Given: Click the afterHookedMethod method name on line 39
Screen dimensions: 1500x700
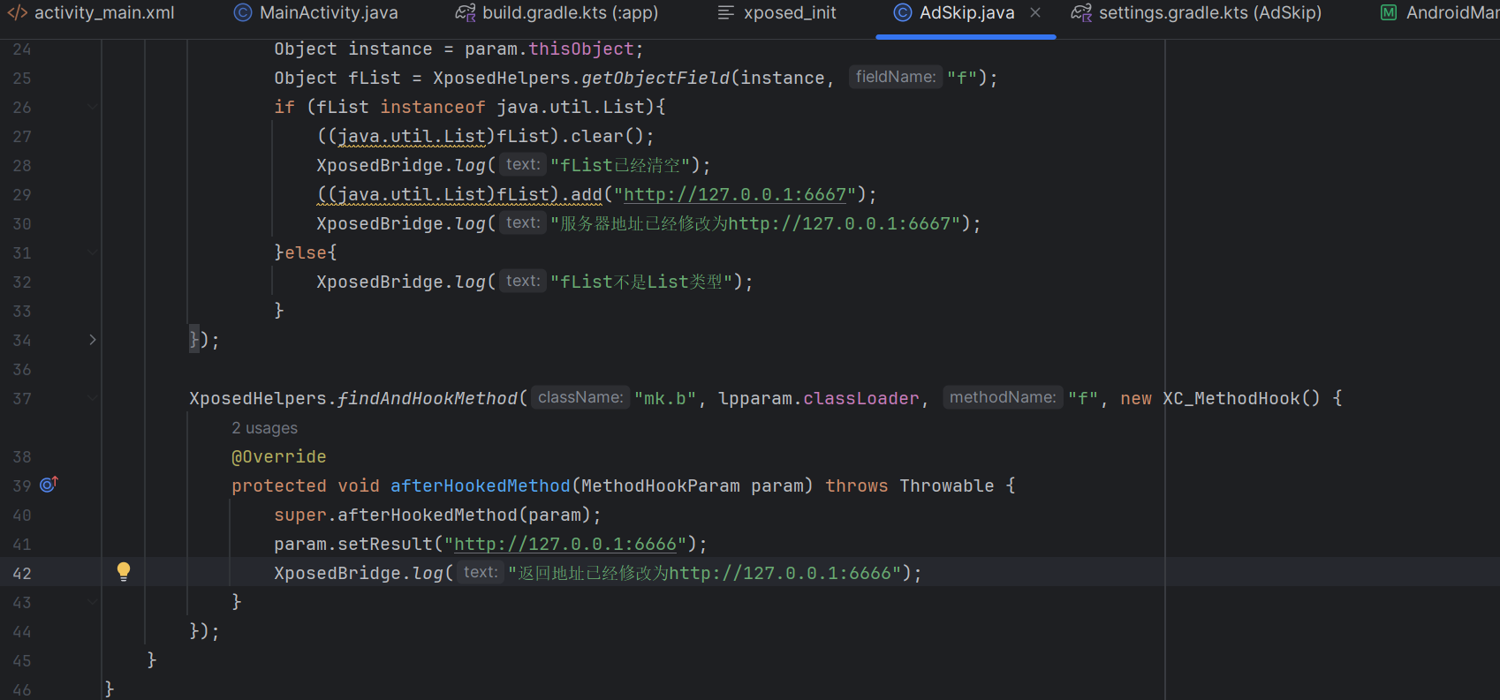Looking at the screenshot, I should coord(481,485).
